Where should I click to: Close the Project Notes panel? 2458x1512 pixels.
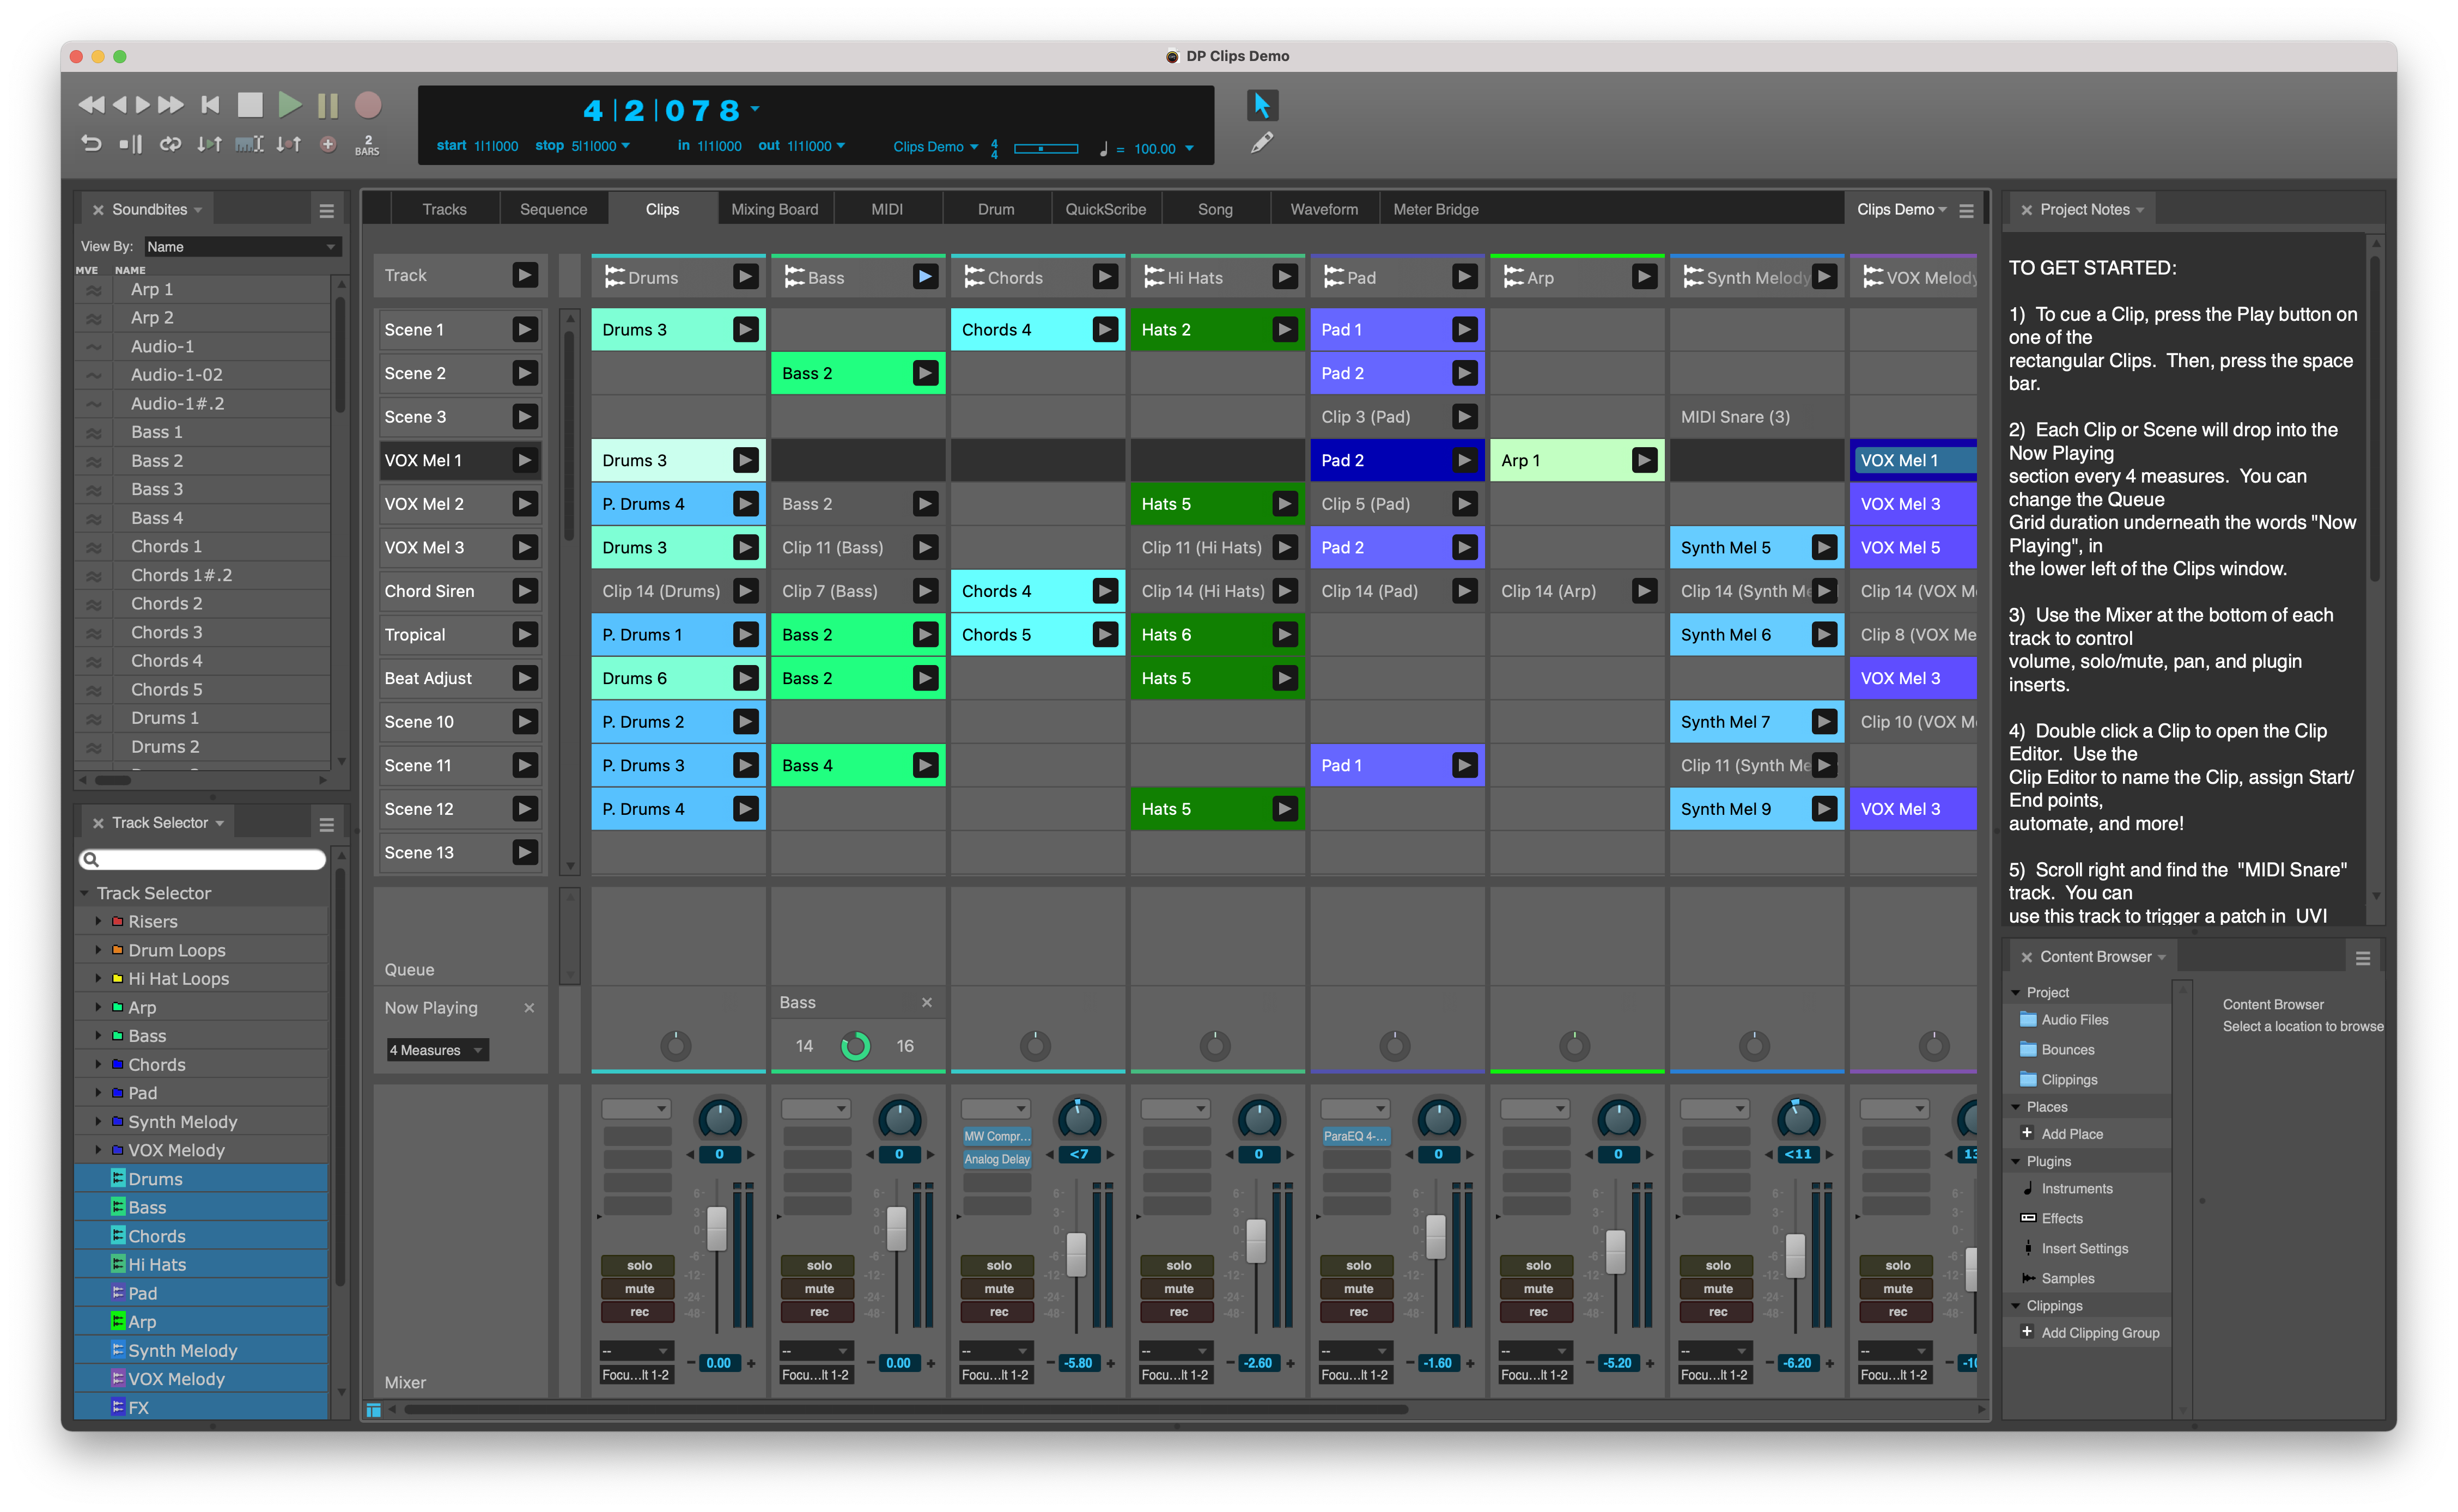click(2026, 210)
